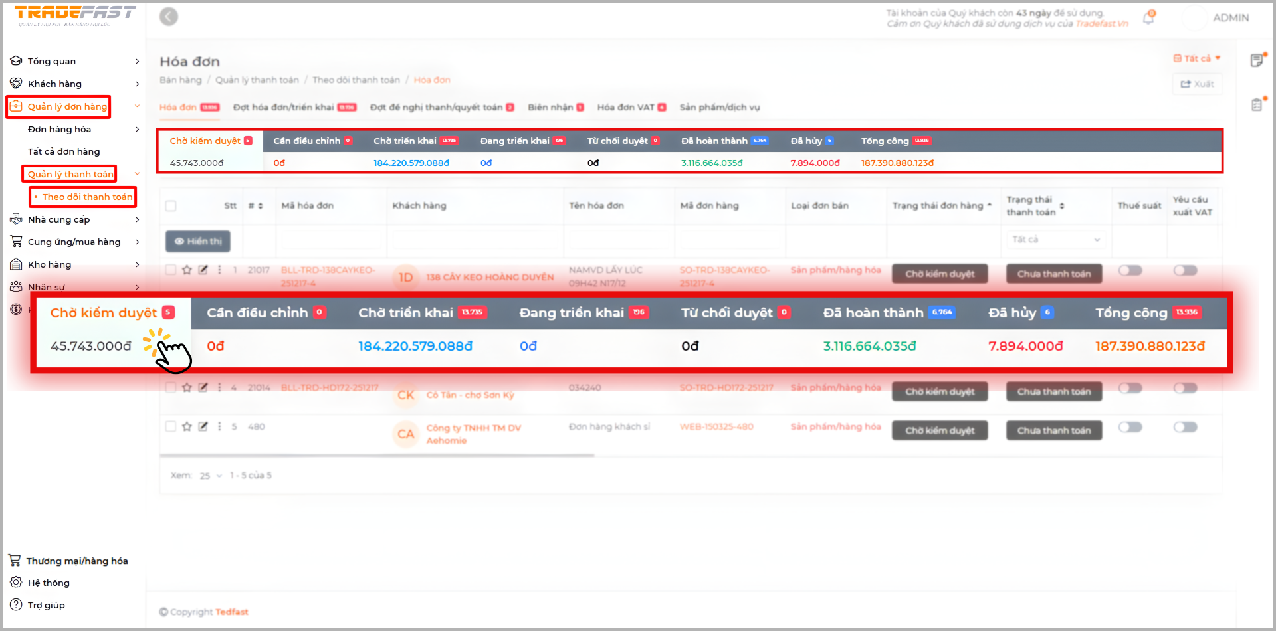The image size is (1276, 631).
Task: Change the rows-per-page 25 dropdown
Action: (x=210, y=476)
